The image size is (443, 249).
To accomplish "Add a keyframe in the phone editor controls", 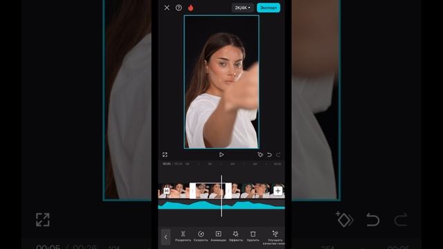I will pos(260,155).
